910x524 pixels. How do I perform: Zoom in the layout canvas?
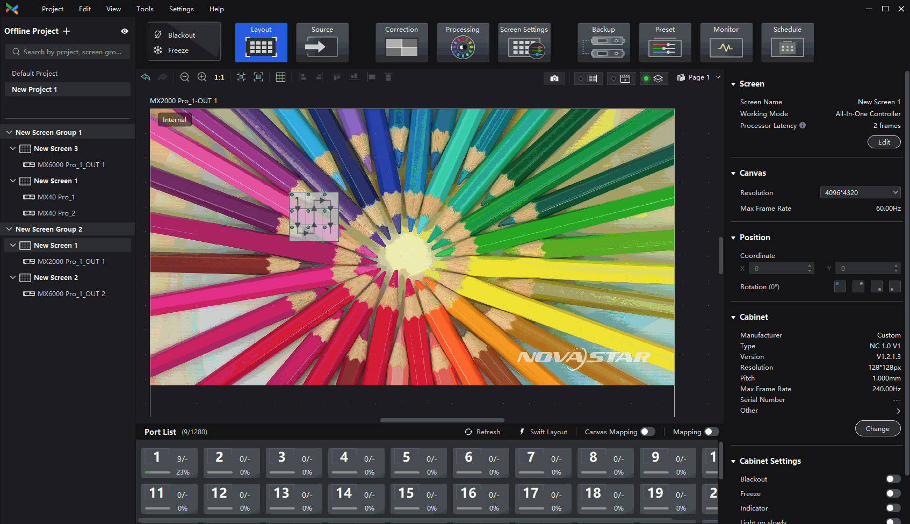tap(202, 77)
